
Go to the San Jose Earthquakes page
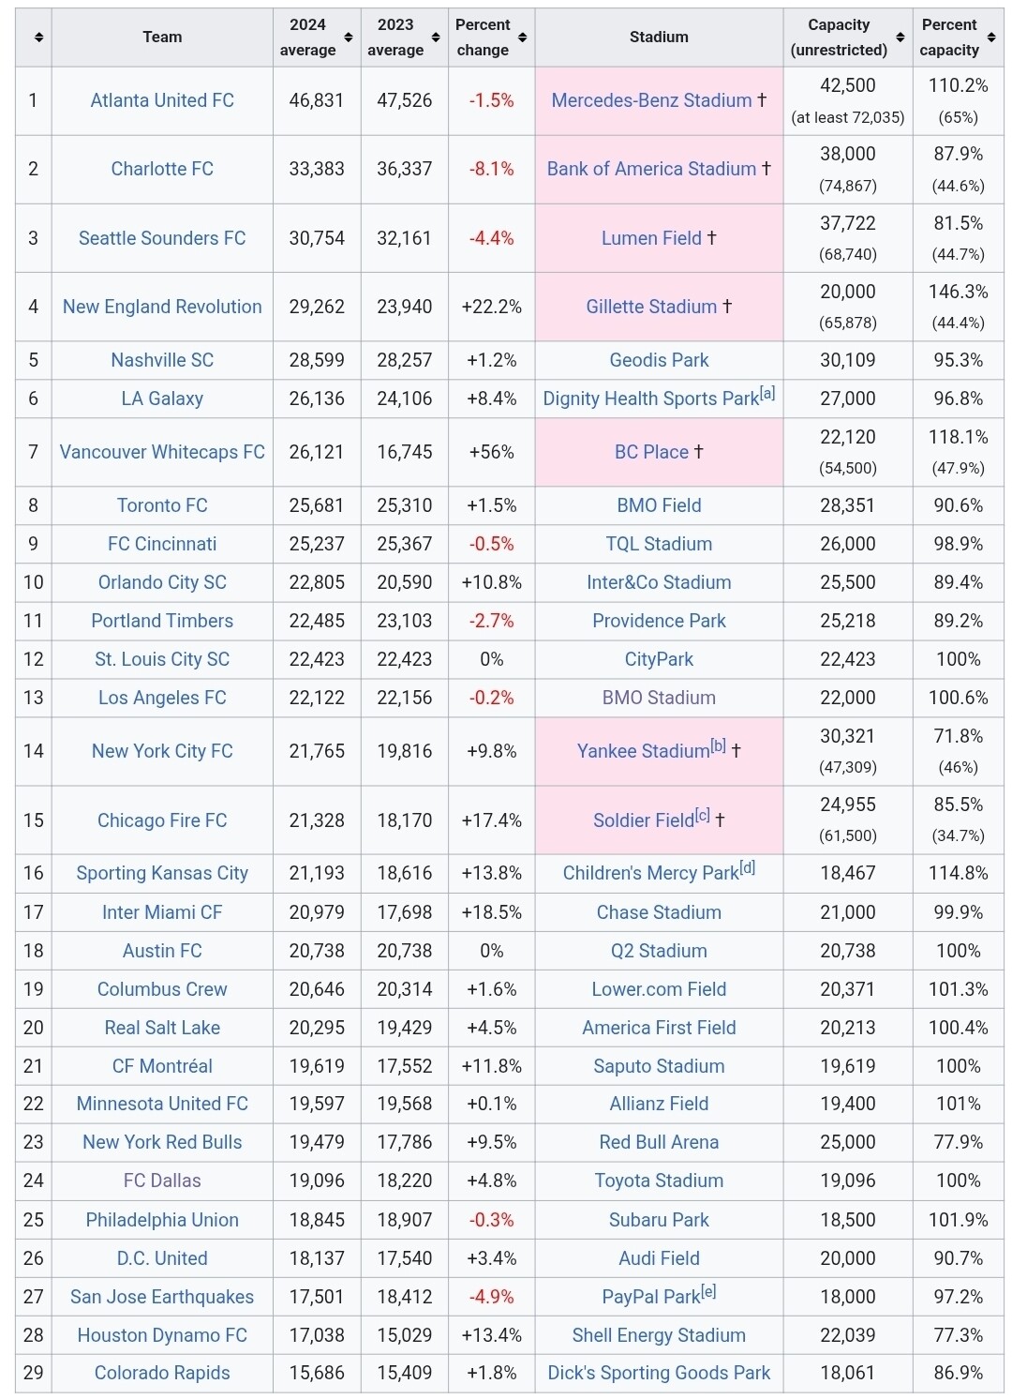(162, 1297)
